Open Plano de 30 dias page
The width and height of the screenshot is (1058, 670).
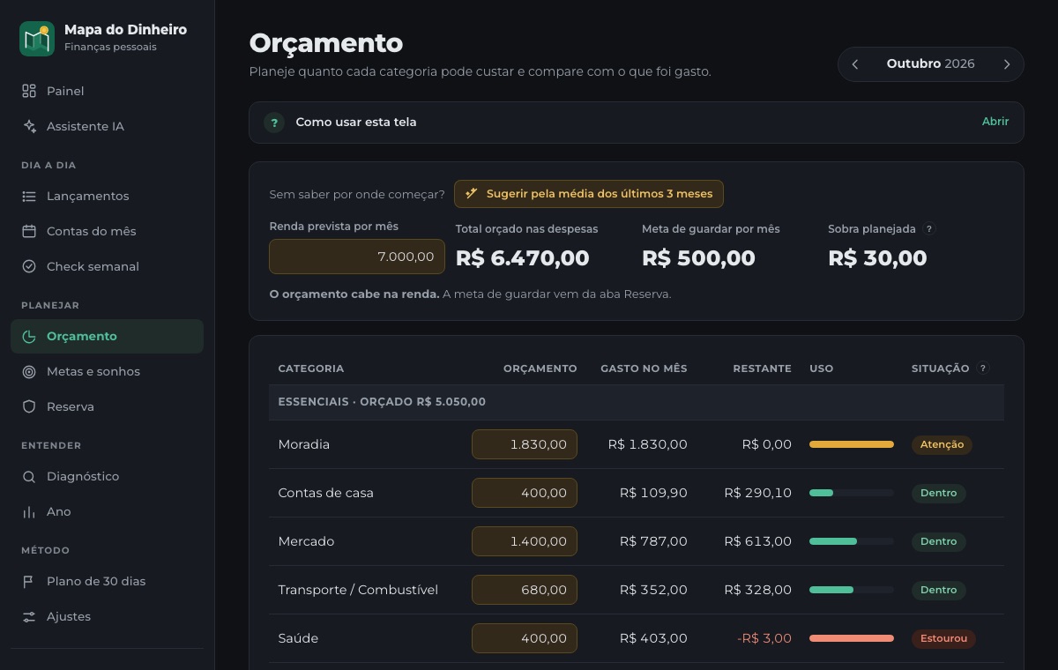pos(107,581)
